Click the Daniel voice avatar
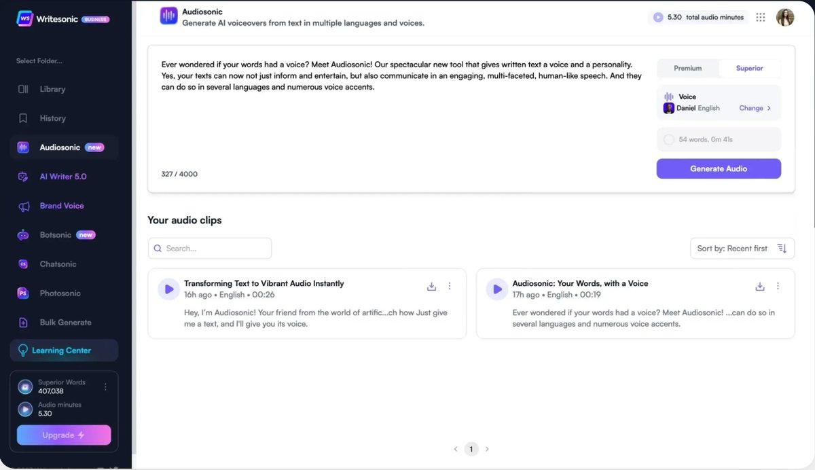Viewport: 815px width, 470px height. 669,108
